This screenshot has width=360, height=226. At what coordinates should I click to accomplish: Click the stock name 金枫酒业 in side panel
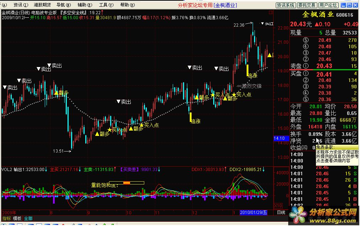tap(318, 15)
